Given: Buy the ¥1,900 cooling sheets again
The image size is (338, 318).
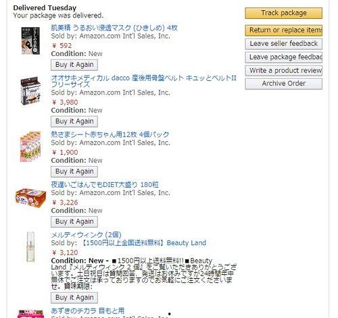Looking at the screenshot, I should coord(74,171).
